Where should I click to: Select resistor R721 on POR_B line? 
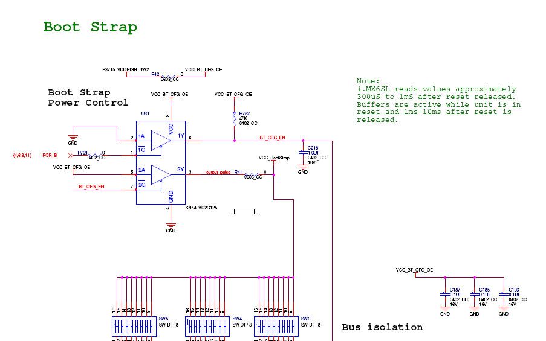(x=96, y=155)
